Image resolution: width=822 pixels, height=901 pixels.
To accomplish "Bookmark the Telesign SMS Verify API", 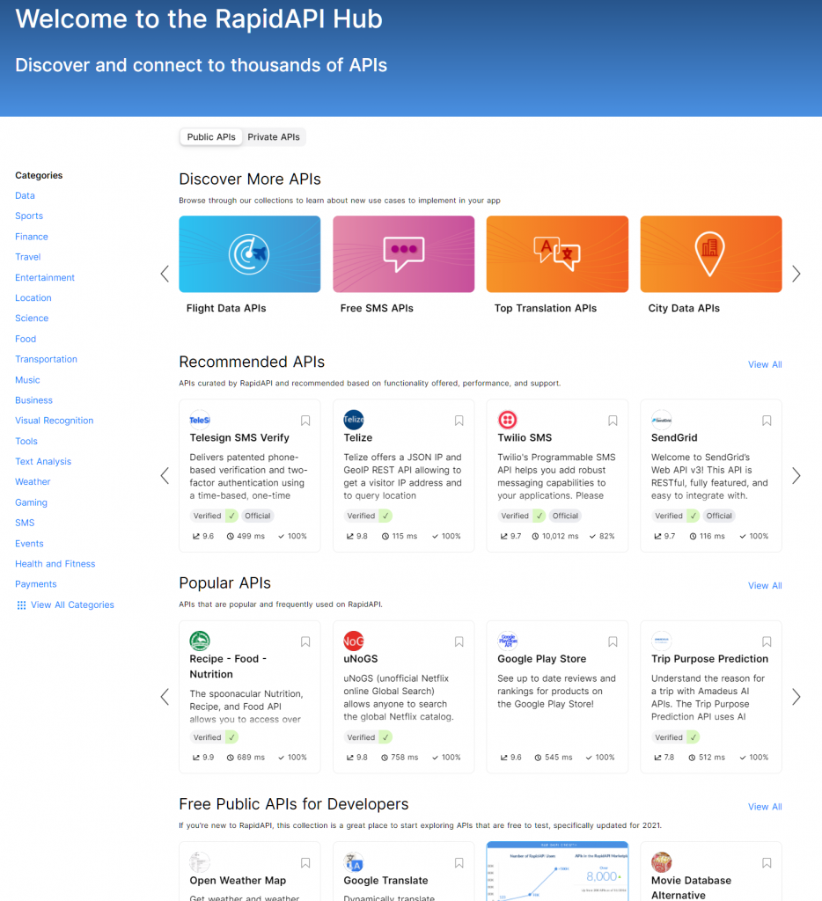I will tap(305, 421).
